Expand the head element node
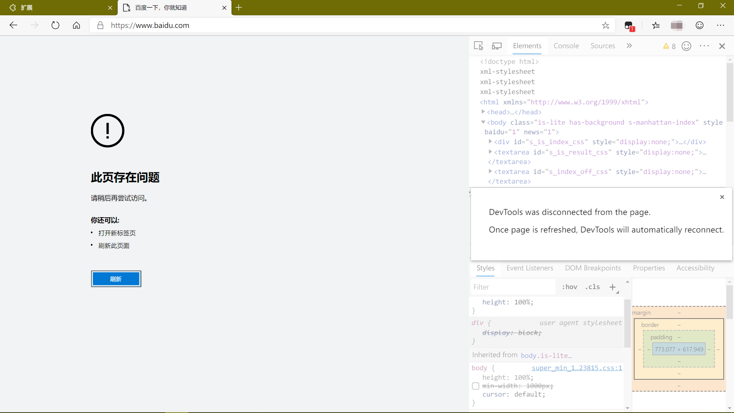Image resolution: width=734 pixels, height=413 pixels. 483,112
